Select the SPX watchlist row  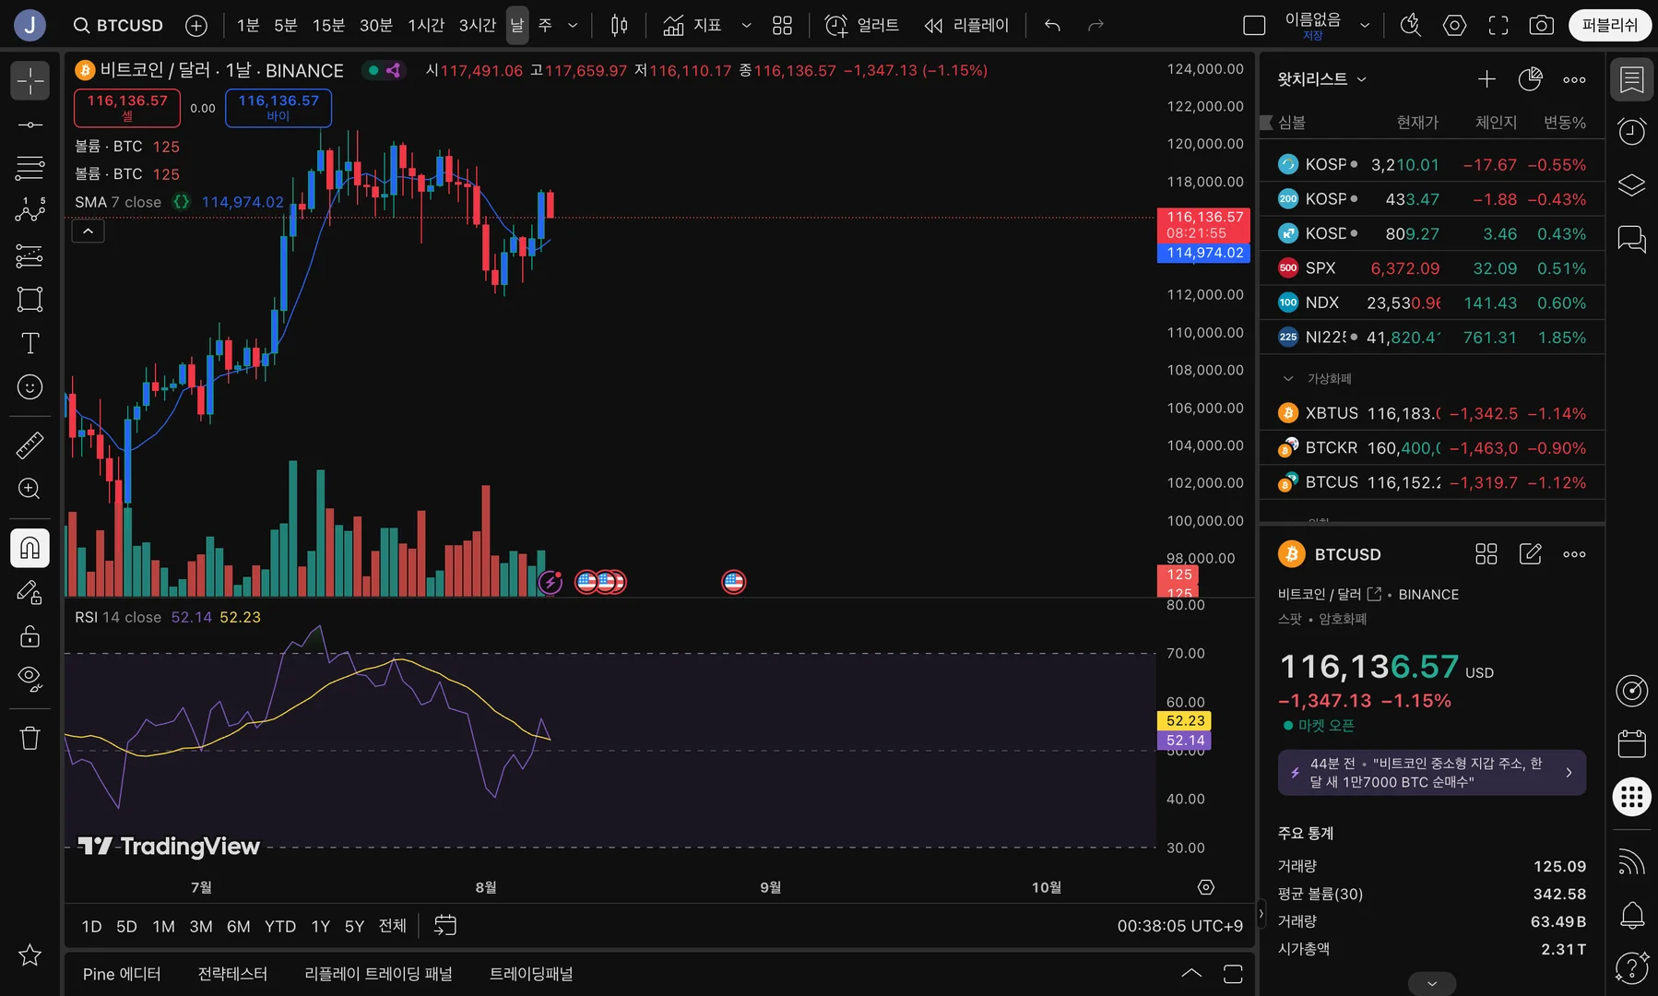(x=1432, y=268)
